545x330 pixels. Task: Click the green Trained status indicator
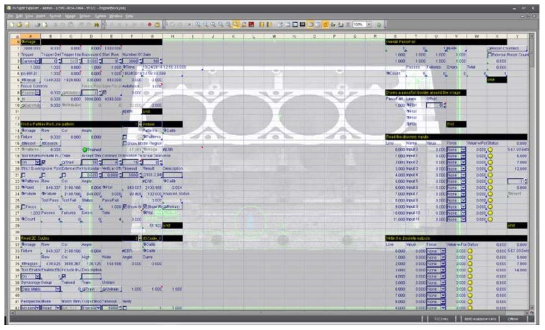(x=85, y=149)
